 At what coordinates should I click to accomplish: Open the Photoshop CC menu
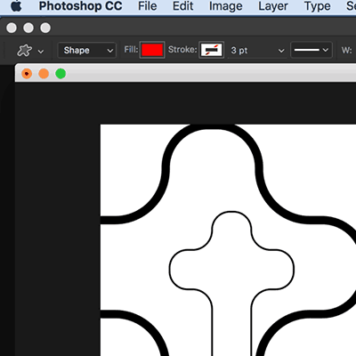[80, 6]
